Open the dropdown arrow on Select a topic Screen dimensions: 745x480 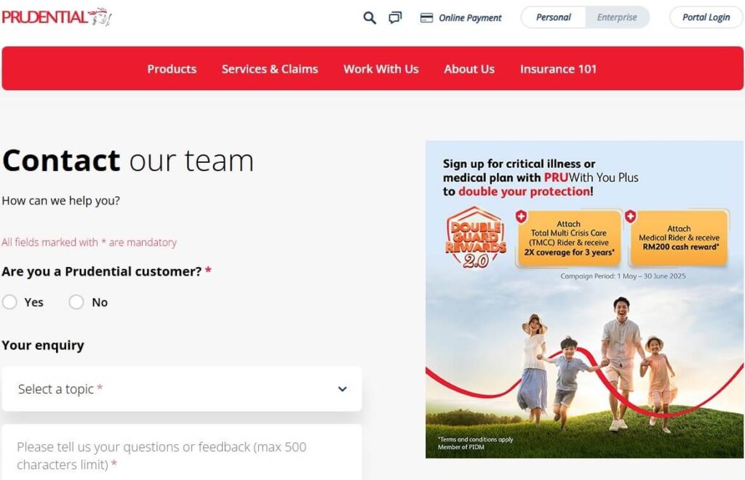342,389
